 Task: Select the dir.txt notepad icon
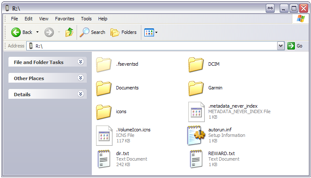104,159
